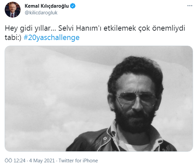Image resolution: width=195 pixels, height=165 pixels.
Task: Click the ÖÖ 12:24 timestamp
Action: coord(15,161)
